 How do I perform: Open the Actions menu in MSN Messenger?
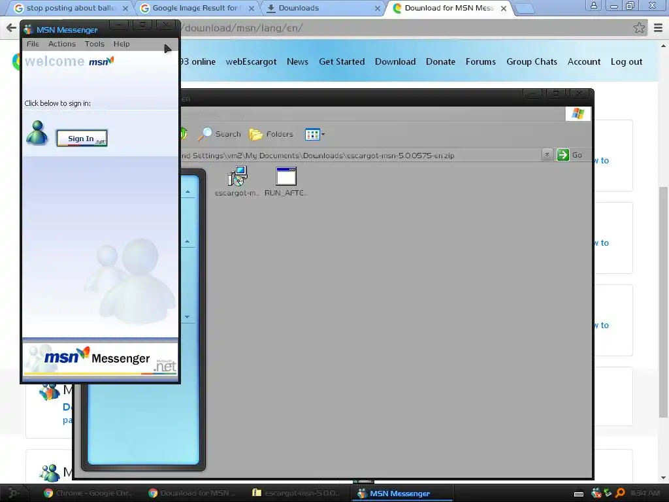click(x=62, y=44)
